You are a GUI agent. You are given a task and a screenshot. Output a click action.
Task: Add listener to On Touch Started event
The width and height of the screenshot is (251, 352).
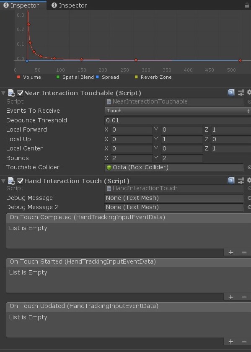[230, 297]
